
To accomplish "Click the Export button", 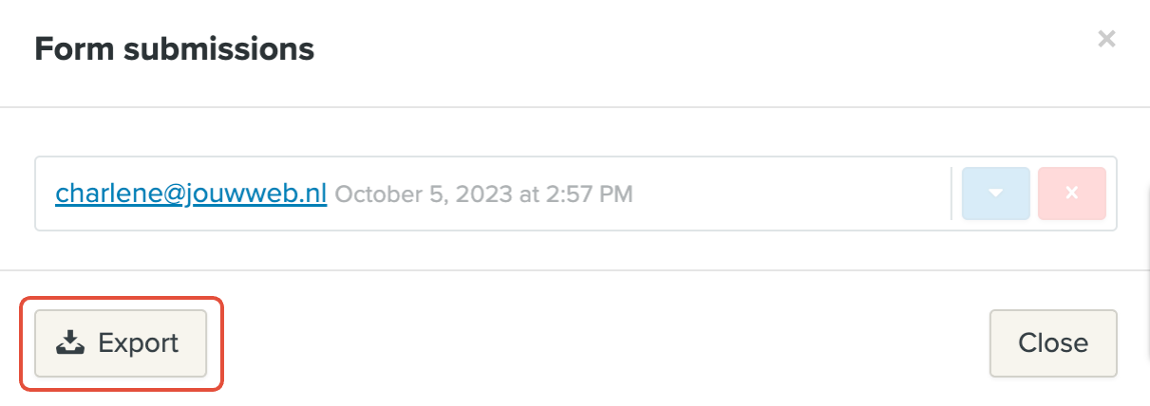I will coord(121,342).
